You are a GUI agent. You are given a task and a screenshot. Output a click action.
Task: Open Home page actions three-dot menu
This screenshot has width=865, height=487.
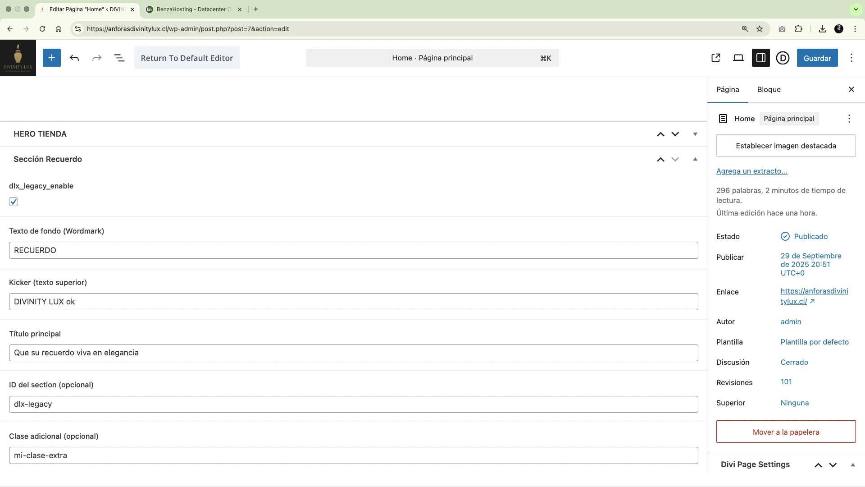click(849, 119)
